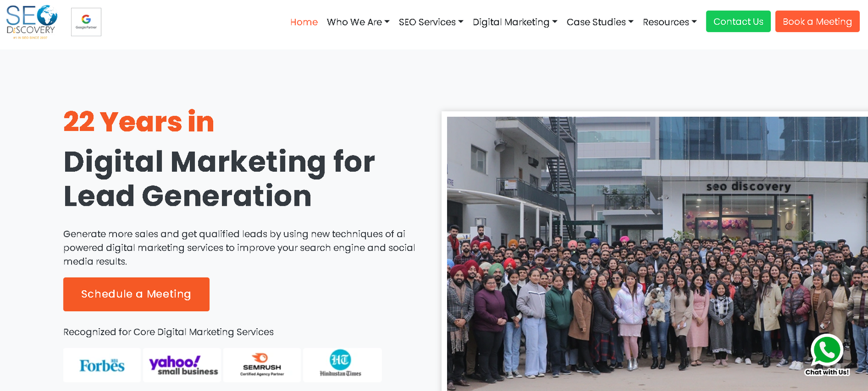
Task: Click the 22 Years in heading text
Action: pyautogui.click(x=139, y=121)
